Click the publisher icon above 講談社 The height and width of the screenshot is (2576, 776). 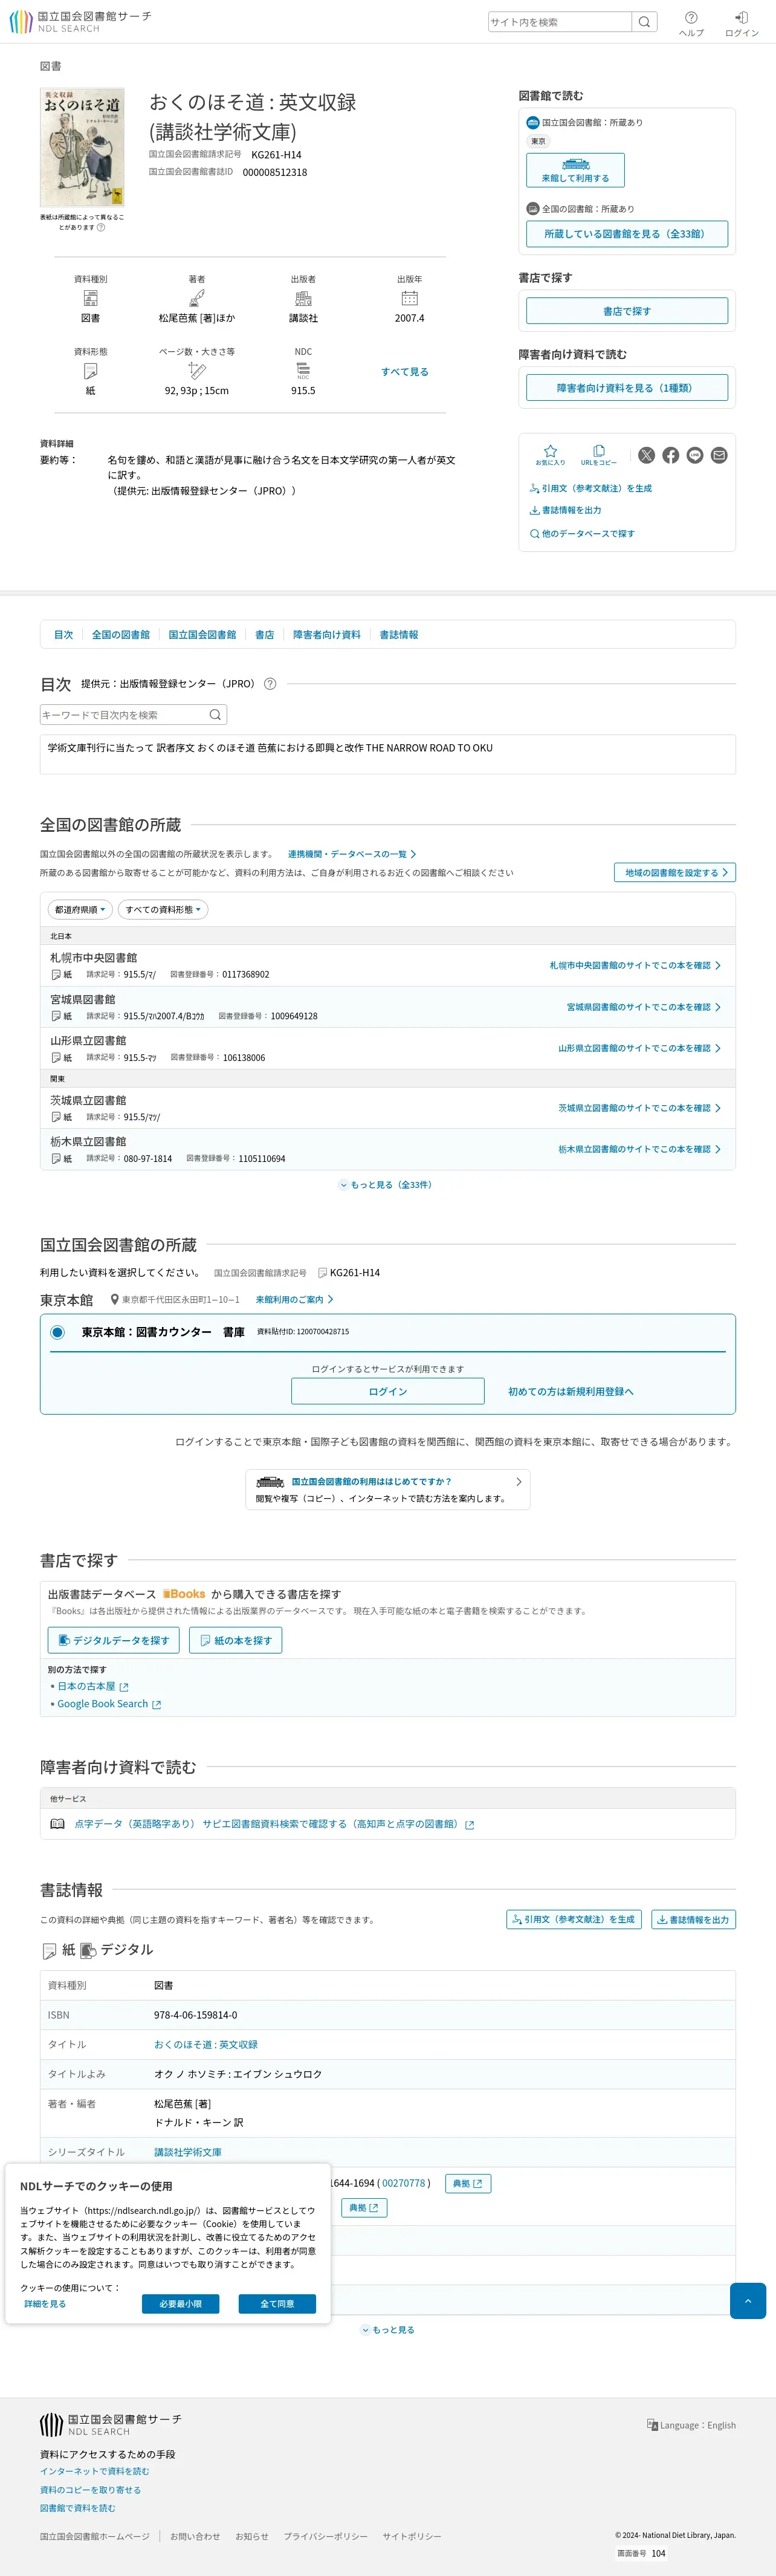pyautogui.click(x=303, y=298)
